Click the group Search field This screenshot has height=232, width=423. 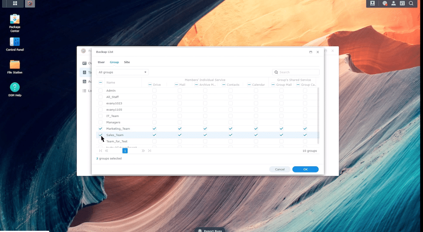pos(296,72)
